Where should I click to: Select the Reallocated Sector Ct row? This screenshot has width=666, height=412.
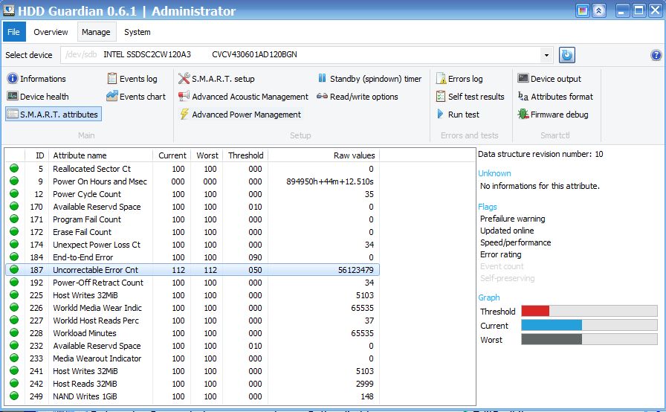click(192, 169)
